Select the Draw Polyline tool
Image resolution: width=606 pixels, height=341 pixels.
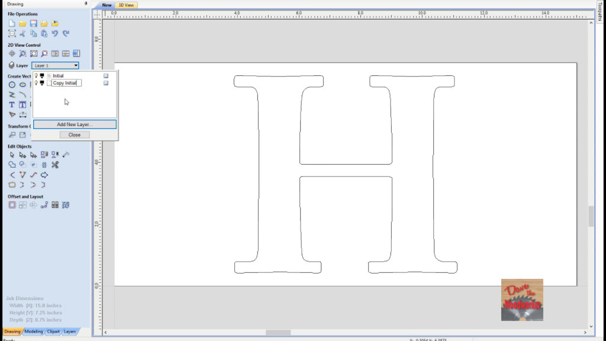(12, 95)
